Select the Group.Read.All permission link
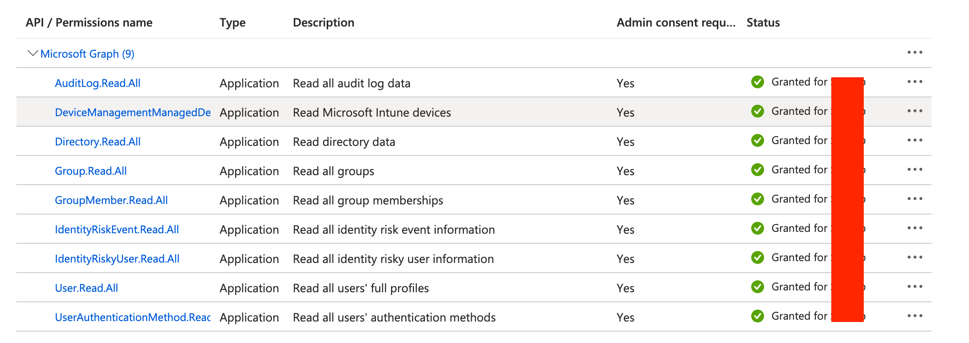 [91, 171]
